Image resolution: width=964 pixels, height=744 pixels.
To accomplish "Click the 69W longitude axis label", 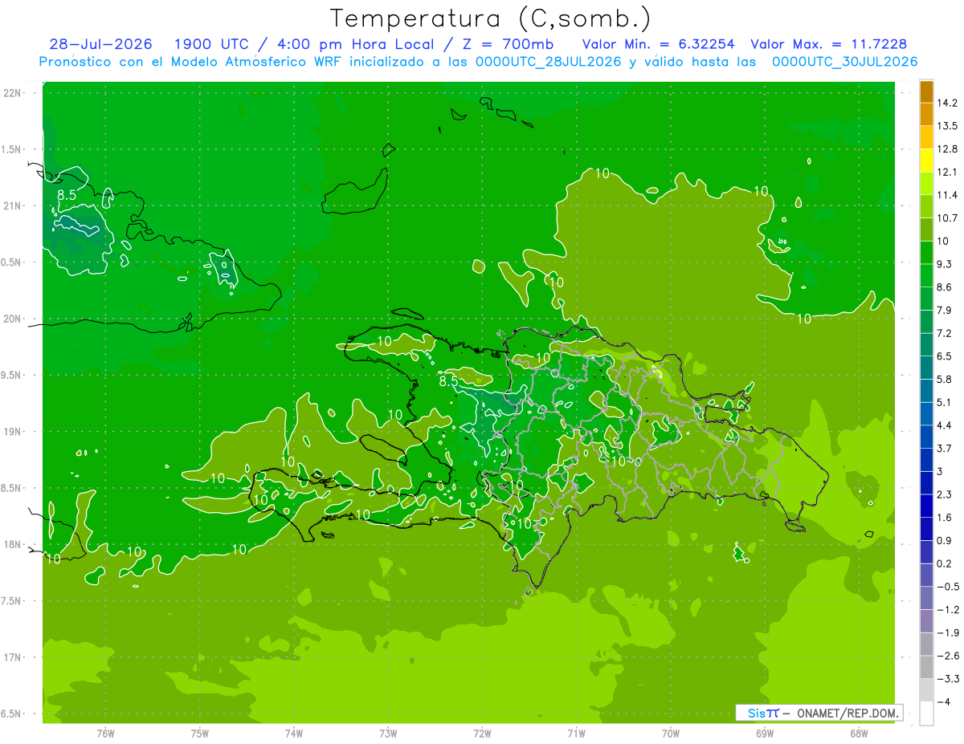I will point(765,734).
